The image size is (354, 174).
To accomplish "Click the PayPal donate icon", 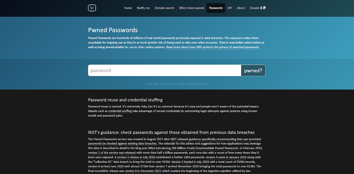I will (x=264, y=8).
